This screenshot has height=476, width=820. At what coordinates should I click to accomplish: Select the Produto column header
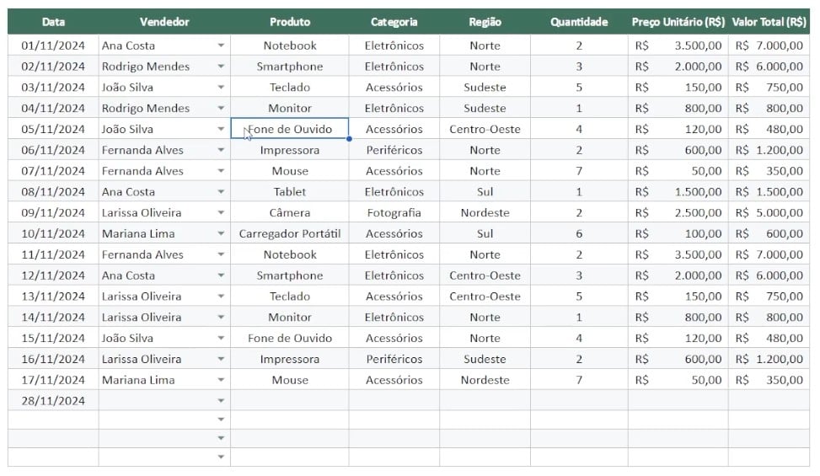point(290,22)
